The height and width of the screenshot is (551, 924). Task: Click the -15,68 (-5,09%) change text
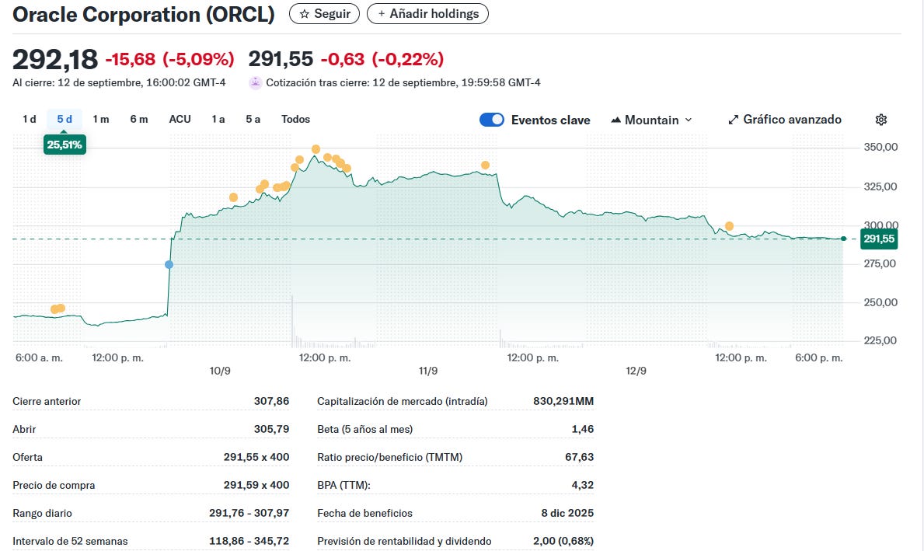point(169,59)
